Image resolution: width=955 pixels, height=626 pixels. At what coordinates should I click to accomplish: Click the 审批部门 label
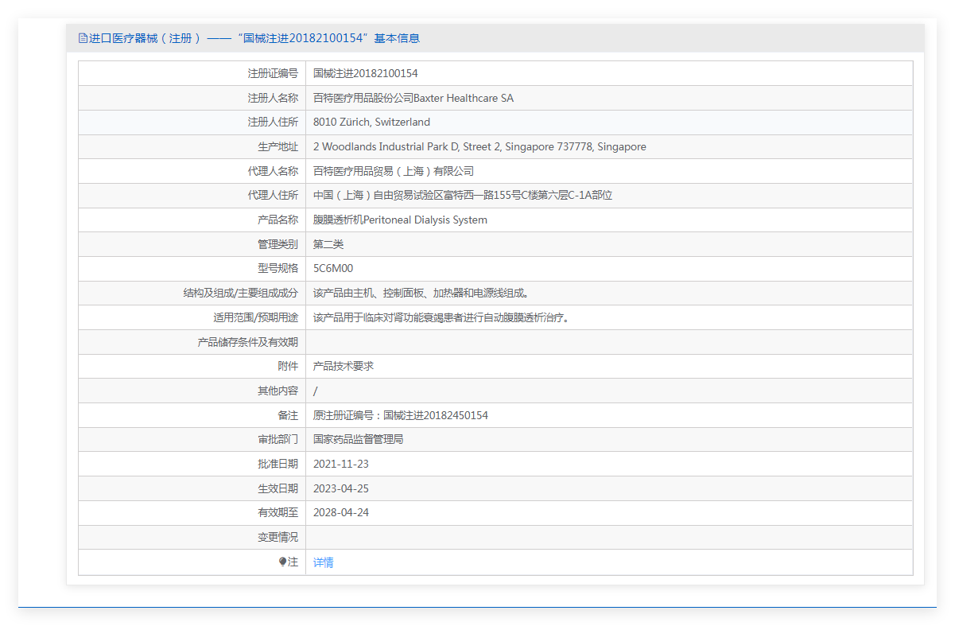tap(278, 439)
